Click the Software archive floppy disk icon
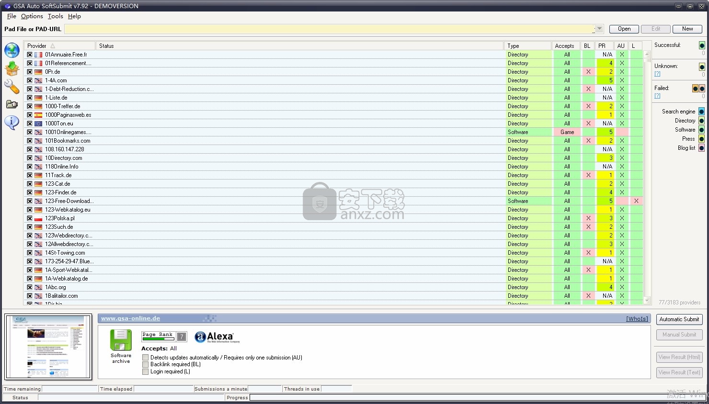 click(121, 340)
